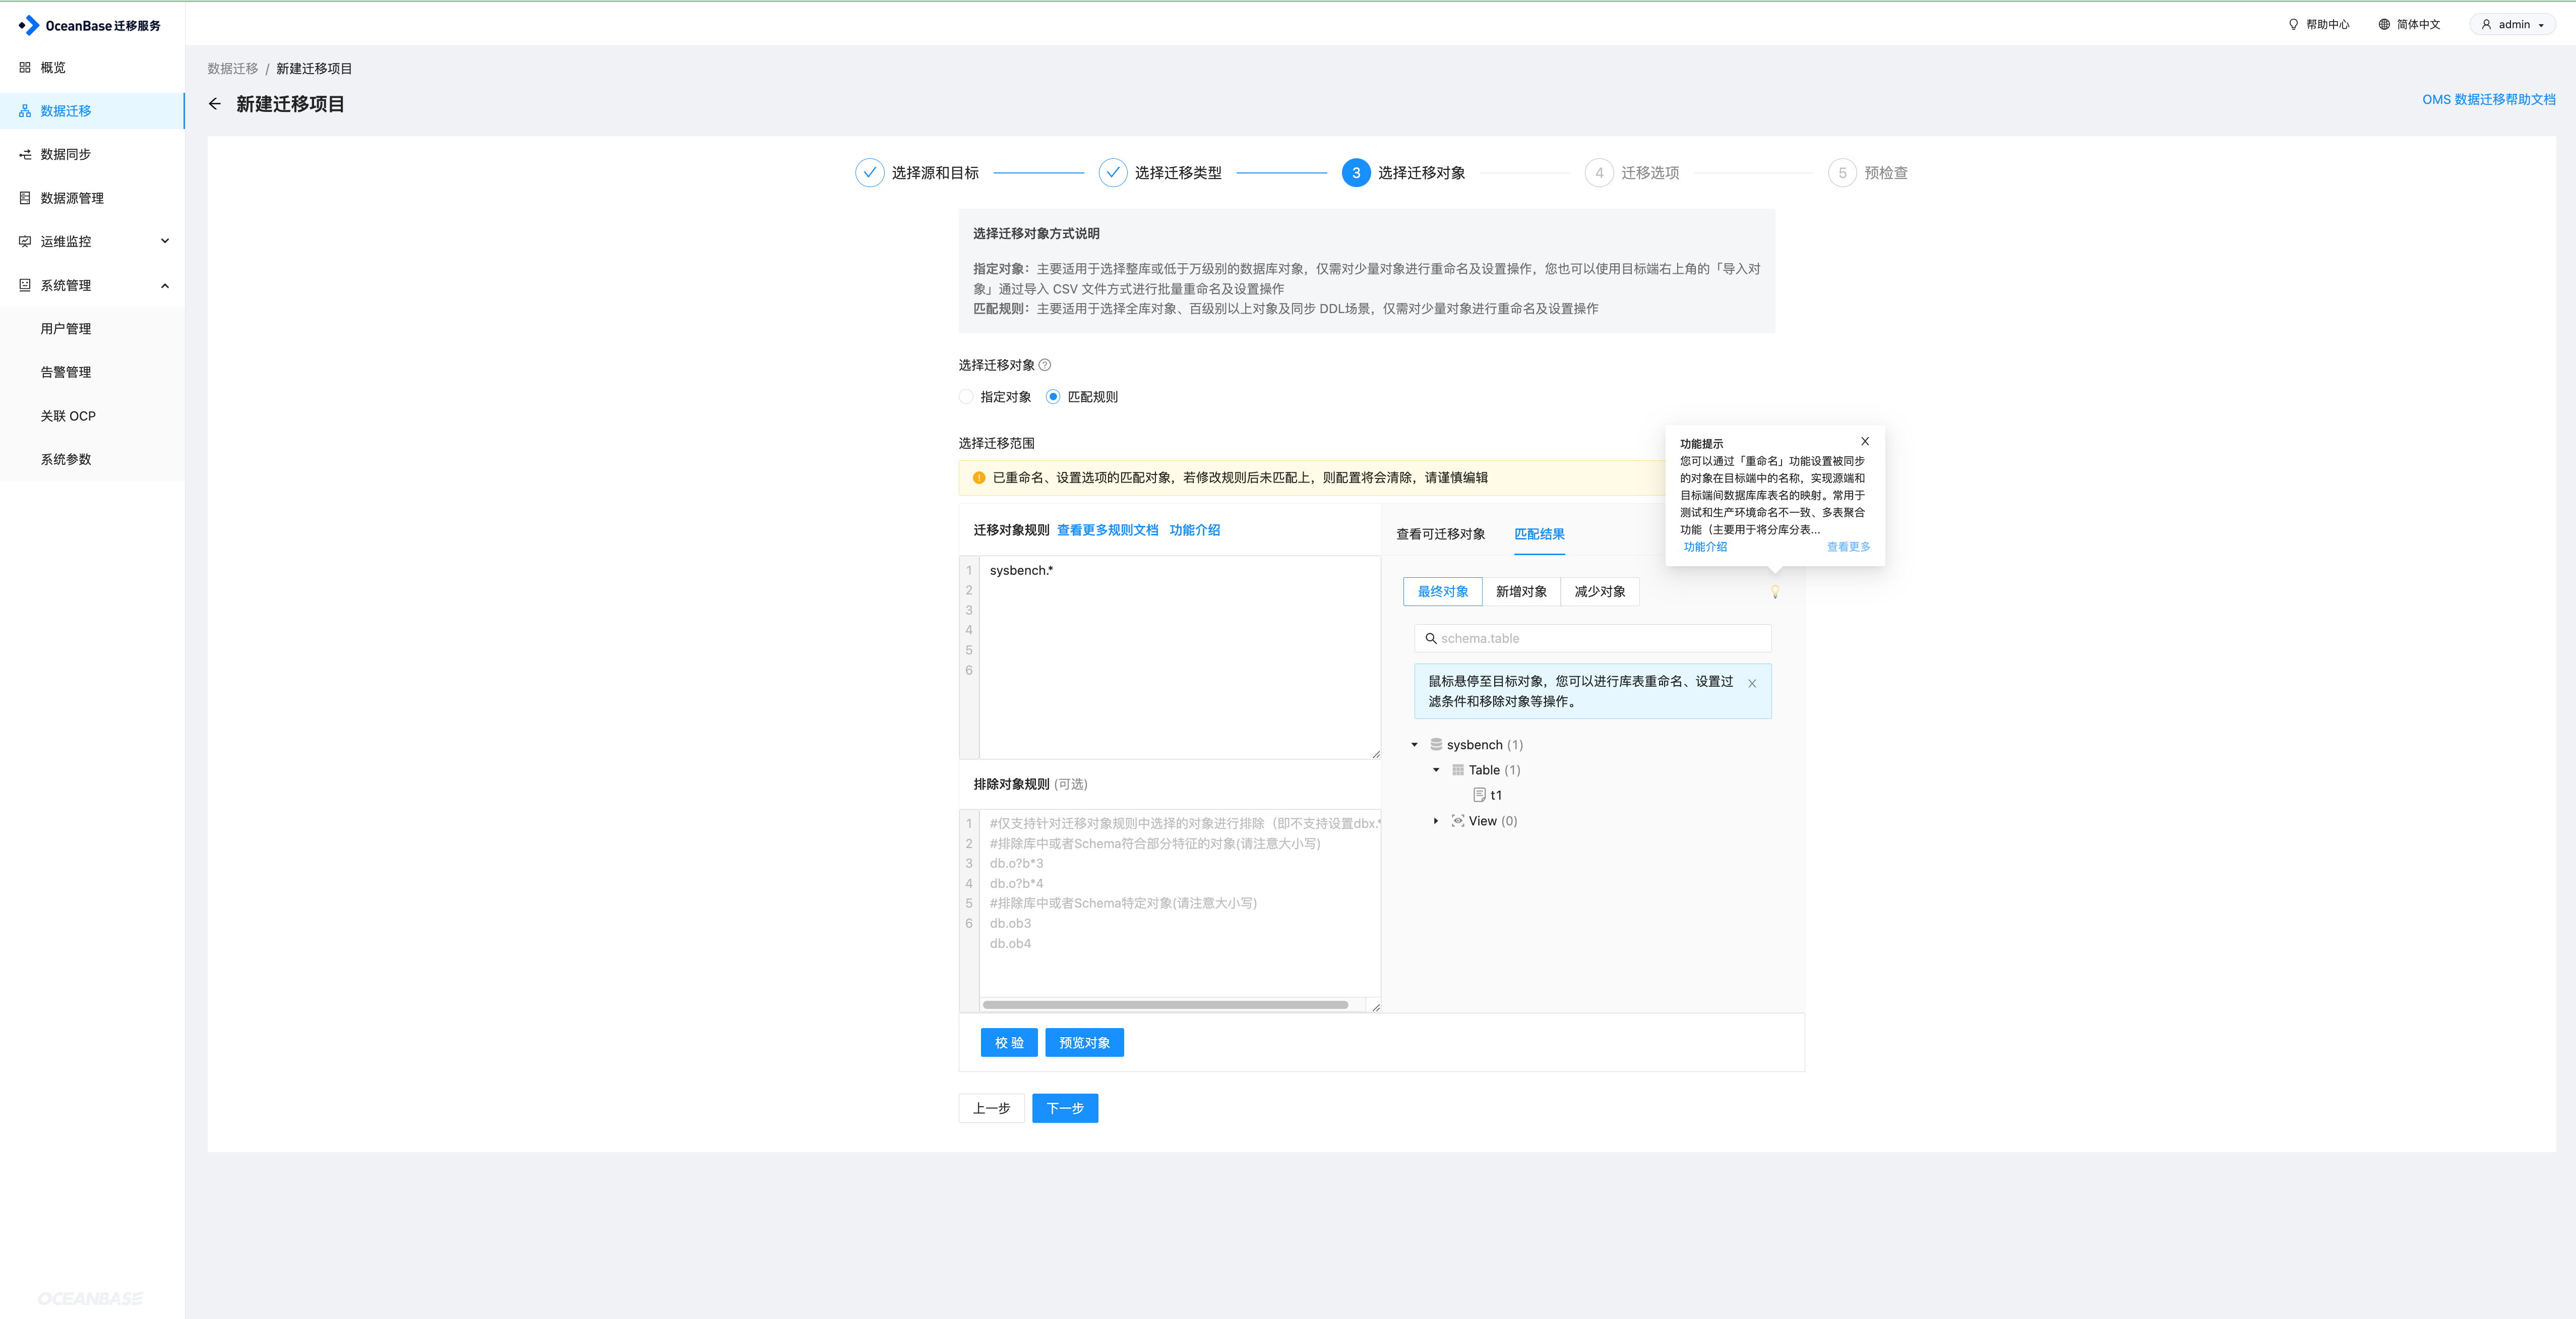Close the 功能提示 popup
Viewport: 2576px width, 1319px height.
tap(1865, 441)
